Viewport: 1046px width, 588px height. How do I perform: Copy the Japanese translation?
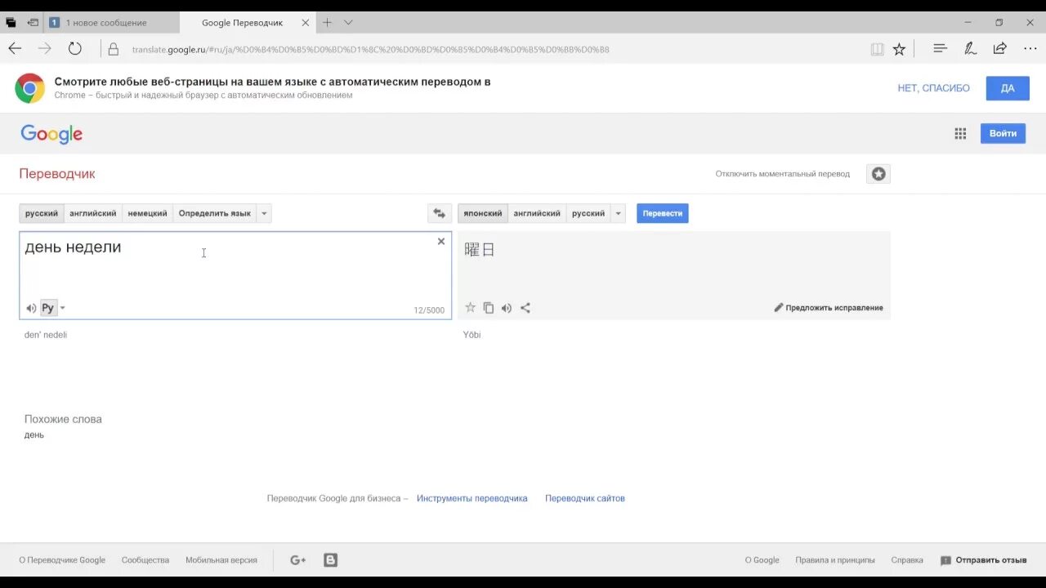488,308
